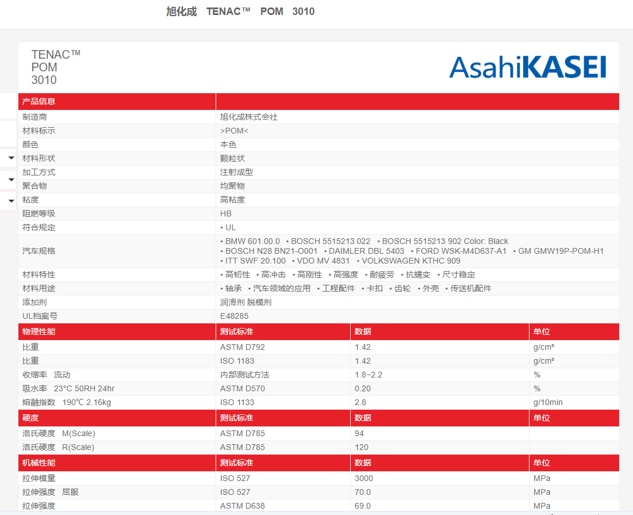The height and width of the screenshot is (515, 633).
Task: Click the flame rating value "HB"
Action: 226,213
